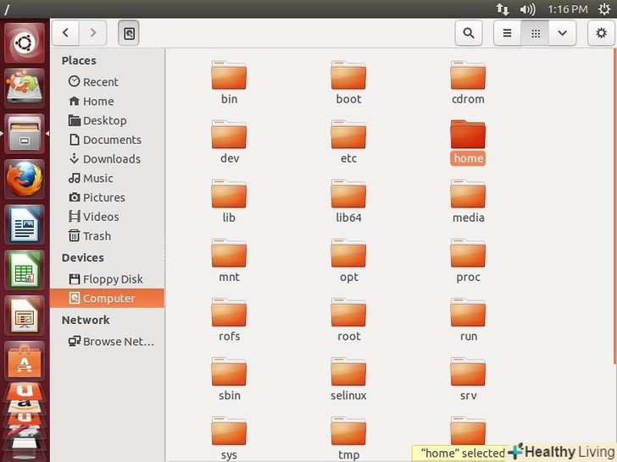Open LibreOffice Calc from the launcher
Screen dimensions: 617x462
[x=25, y=270]
